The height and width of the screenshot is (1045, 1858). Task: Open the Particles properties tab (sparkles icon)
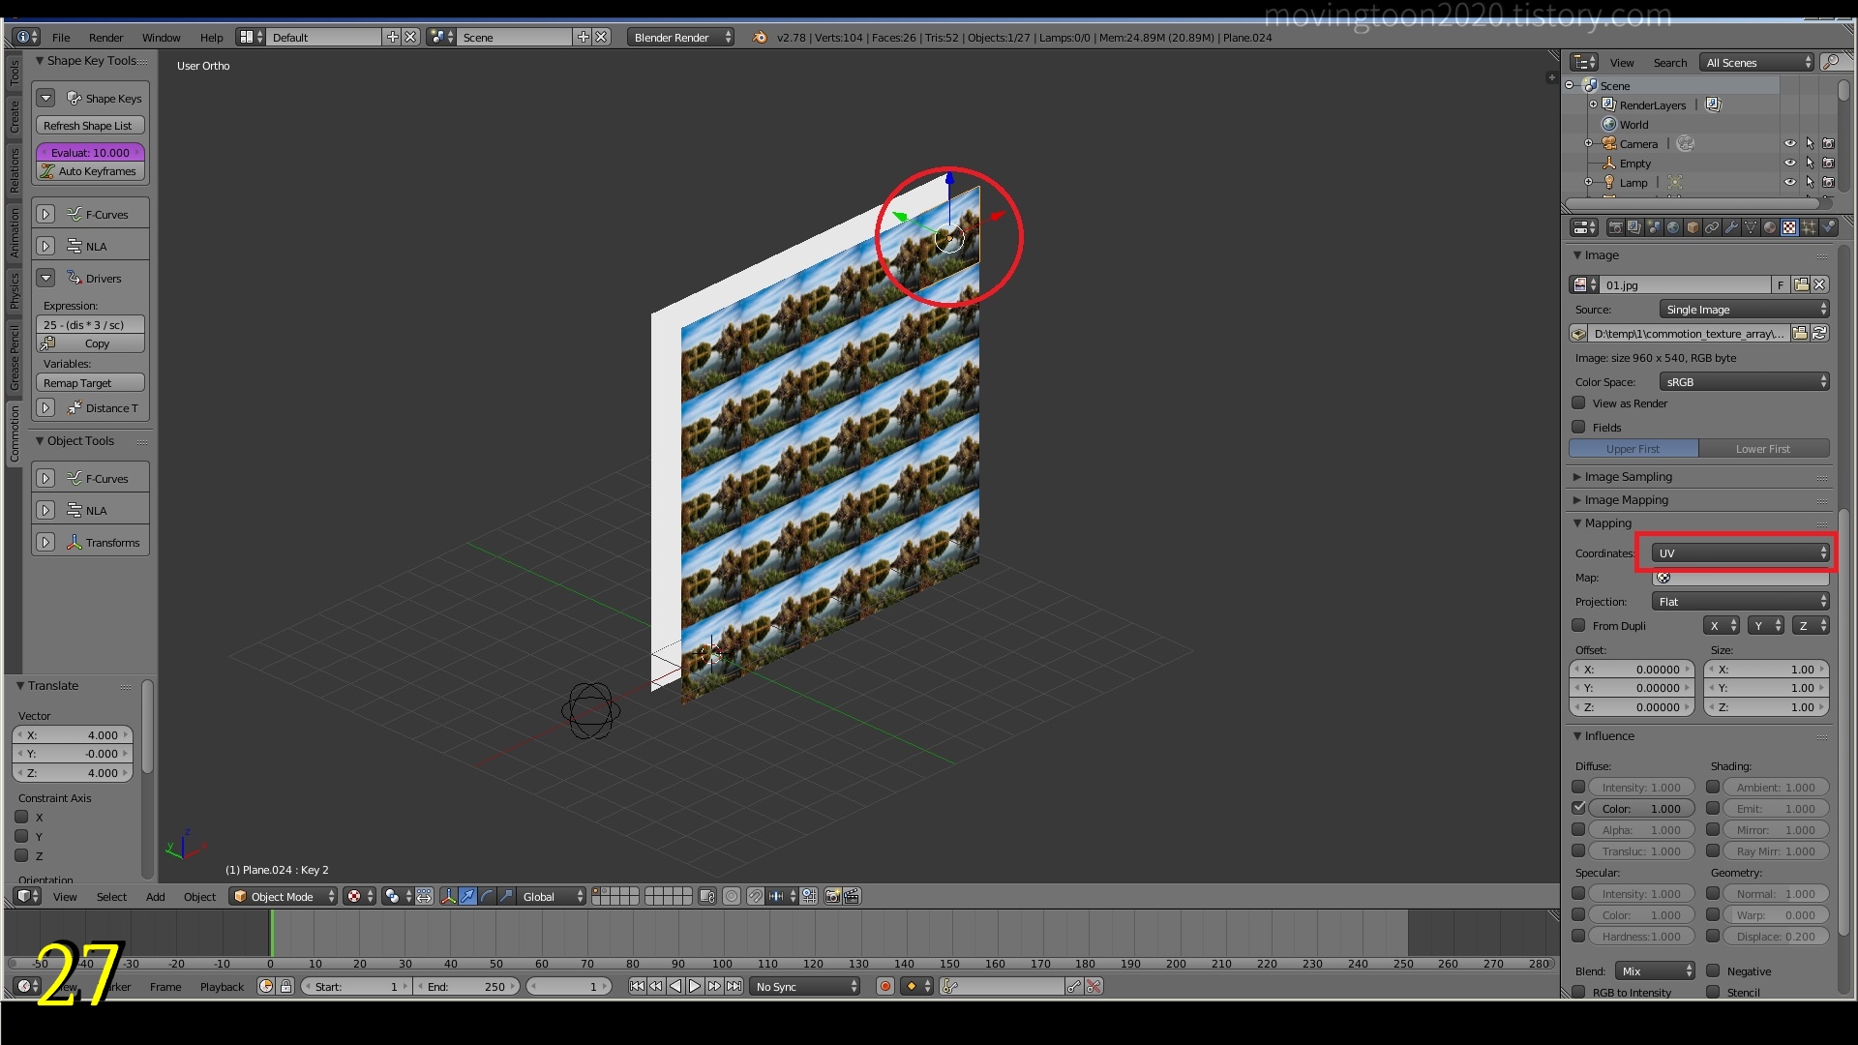tap(1809, 227)
